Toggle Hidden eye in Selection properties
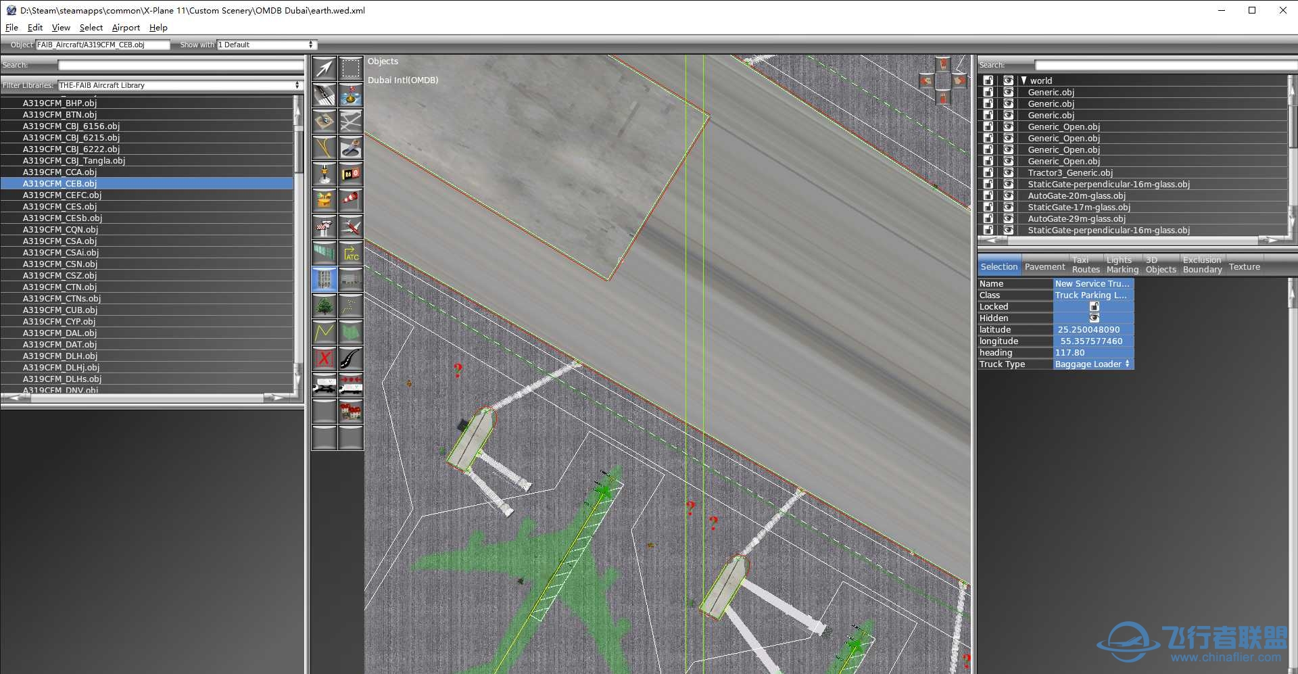The width and height of the screenshot is (1298, 674). pyautogui.click(x=1094, y=318)
